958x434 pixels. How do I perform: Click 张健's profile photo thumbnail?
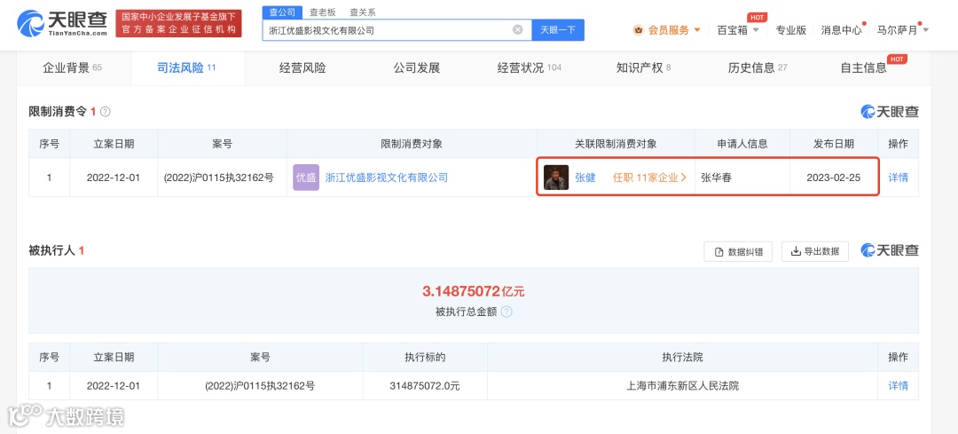pos(556,178)
